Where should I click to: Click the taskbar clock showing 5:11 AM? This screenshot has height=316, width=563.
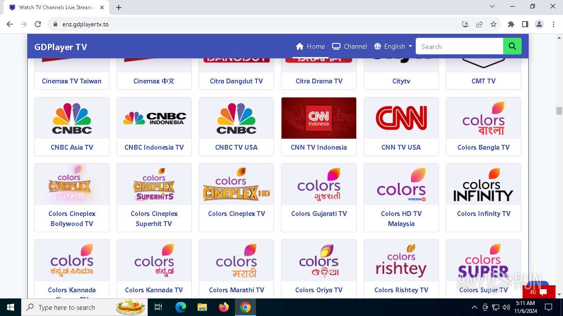click(525, 307)
